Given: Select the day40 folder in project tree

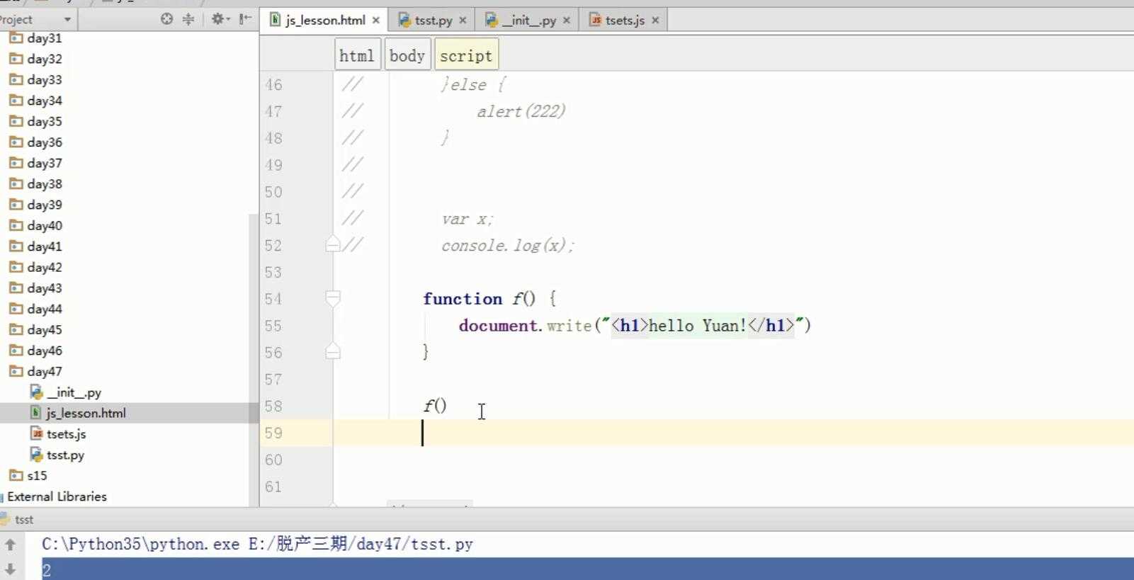Looking at the screenshot, I should (x=44, y=225).
